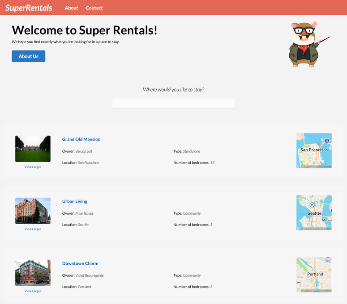Click the owner name Mike Teavee
This screenshot has width=347, height=304.
click(x=84, y=213)
